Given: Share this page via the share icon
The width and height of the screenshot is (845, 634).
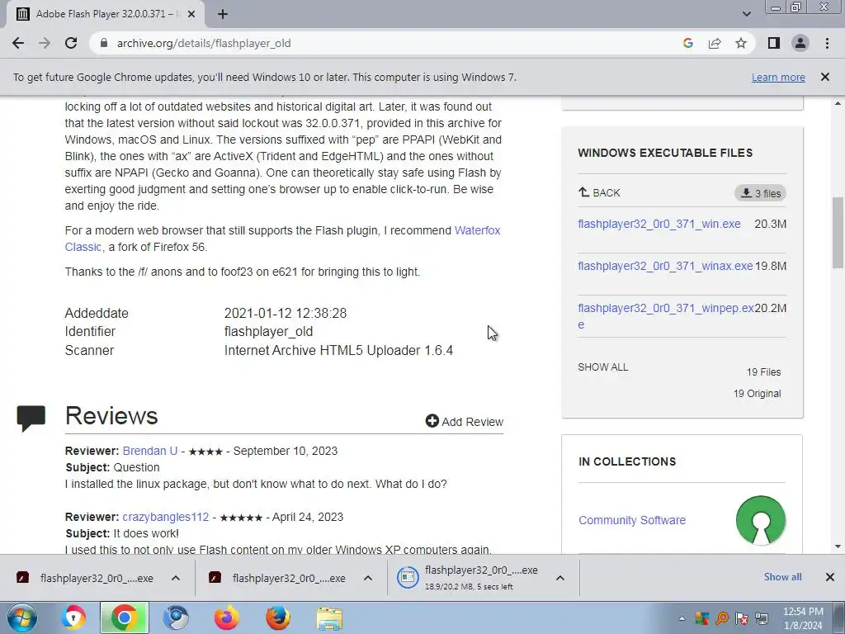Looking at the screenshot, I should (x=715, y=43).
